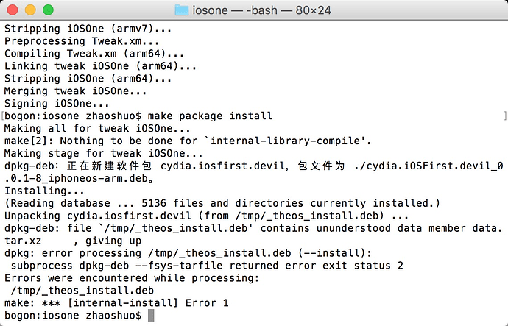
Task: Click the 'Compiling Tweak.xm (arm64)...' line
Action: (x=94, y=54)
